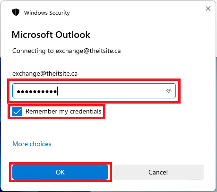Click the Windows Security shield icon
The height and width of the screenshot is (192, 217).
click(16, 12)
